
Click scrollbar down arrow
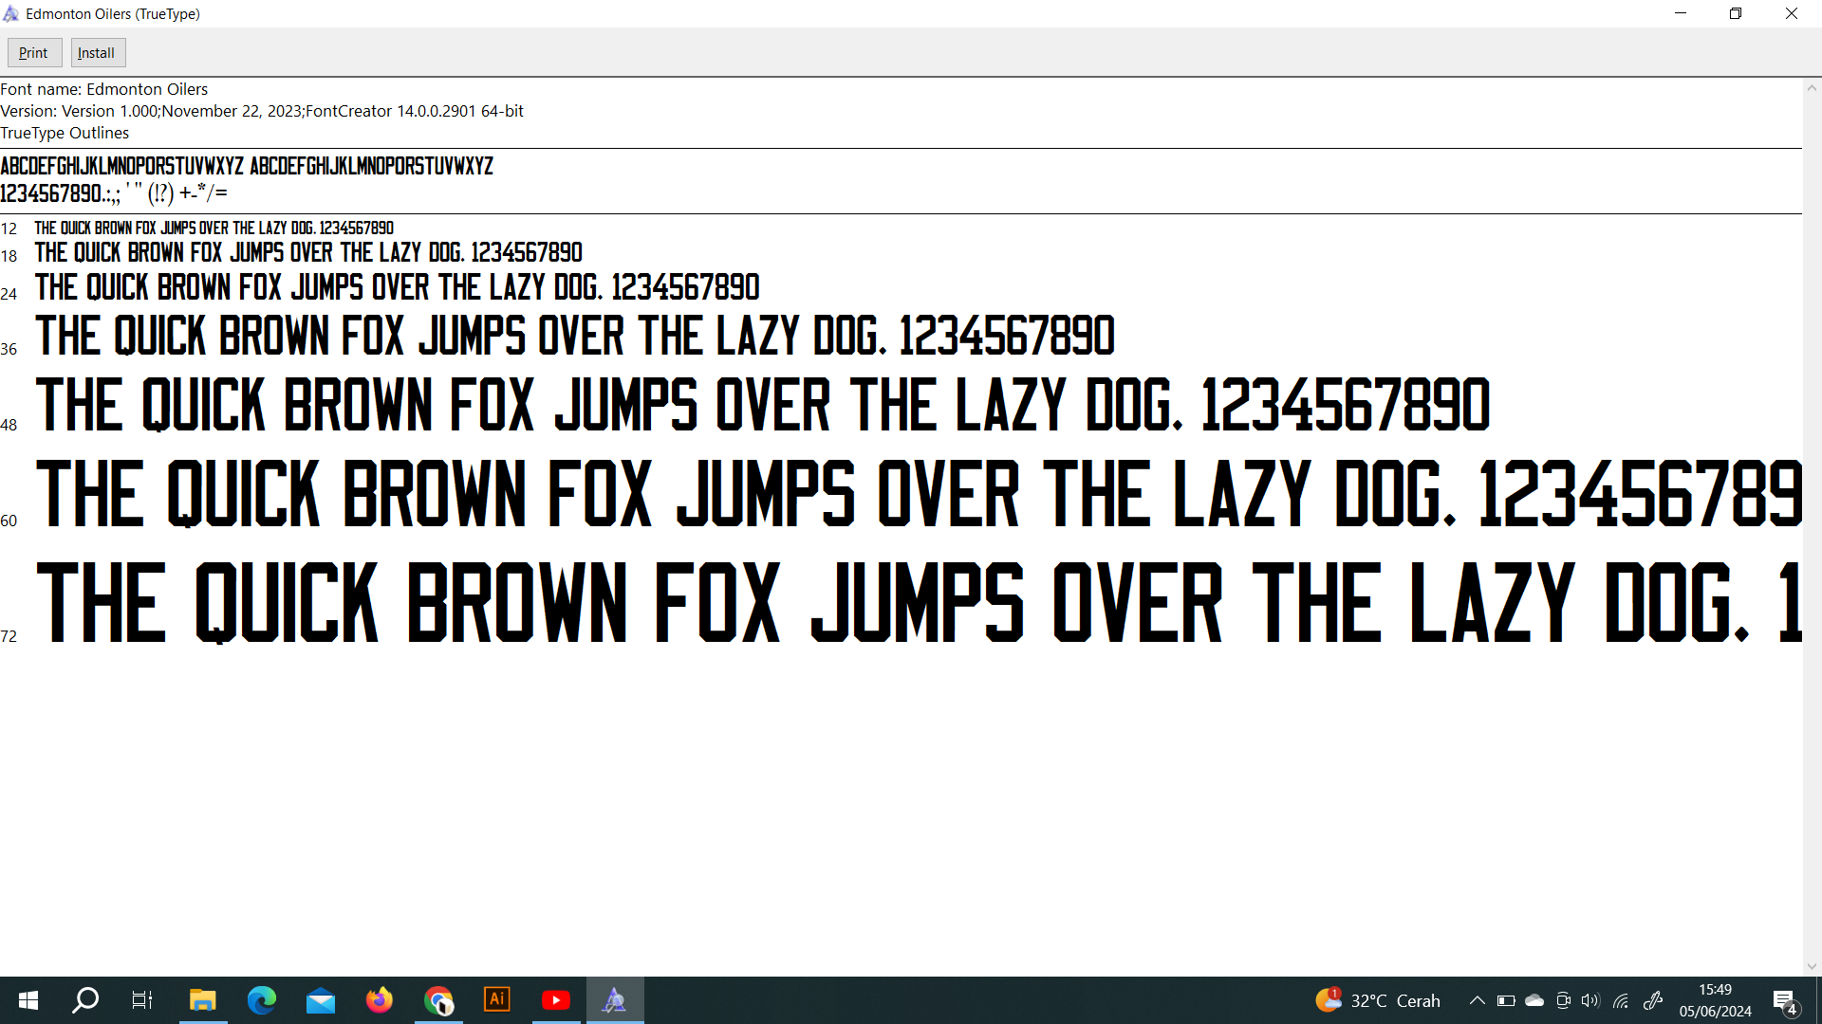(x=1812, y=966)
